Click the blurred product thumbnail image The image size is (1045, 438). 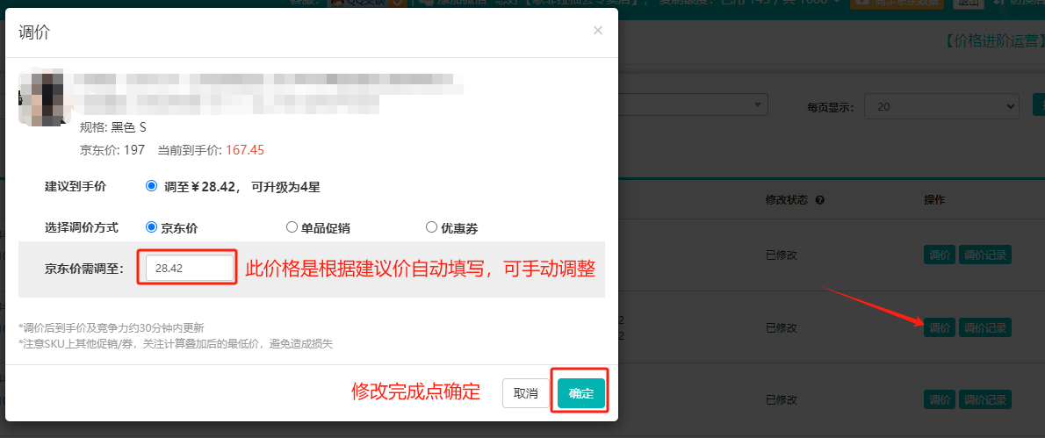(44, 98)
